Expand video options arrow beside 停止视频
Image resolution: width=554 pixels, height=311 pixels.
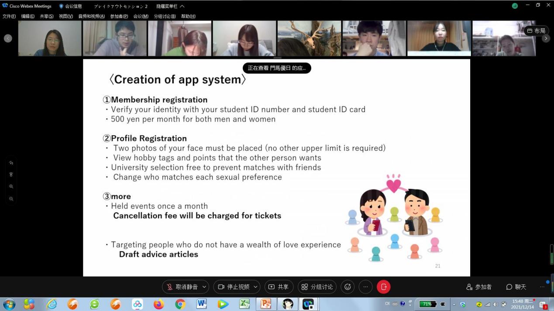(x=256, y=287)
